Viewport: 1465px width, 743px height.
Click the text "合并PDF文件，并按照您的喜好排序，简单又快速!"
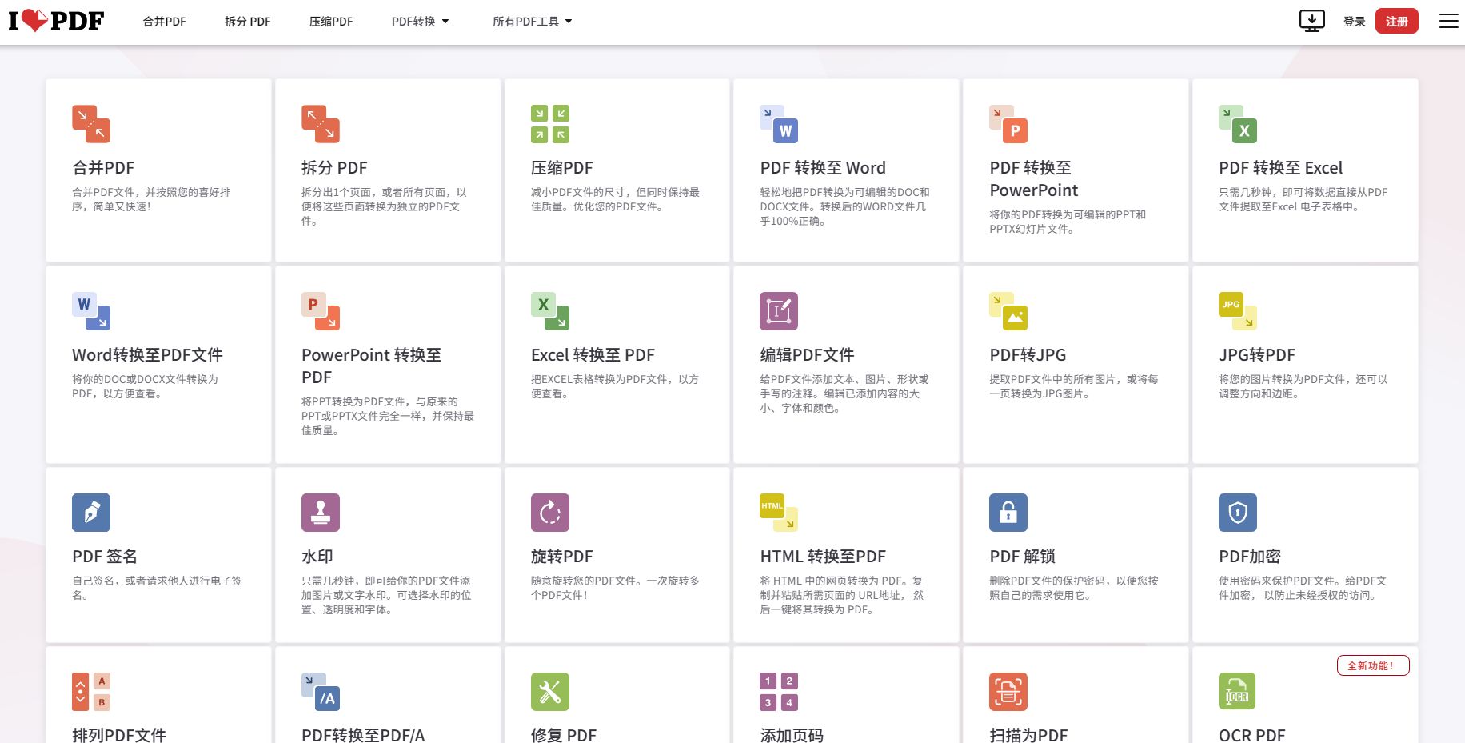point(151,199)
